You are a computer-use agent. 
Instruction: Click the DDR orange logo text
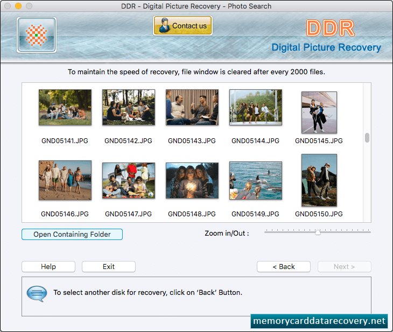pos(331,28)
